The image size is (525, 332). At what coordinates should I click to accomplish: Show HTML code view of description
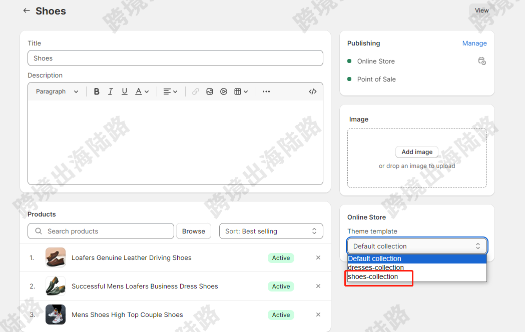pyautogui.click(x=313, y=91)
